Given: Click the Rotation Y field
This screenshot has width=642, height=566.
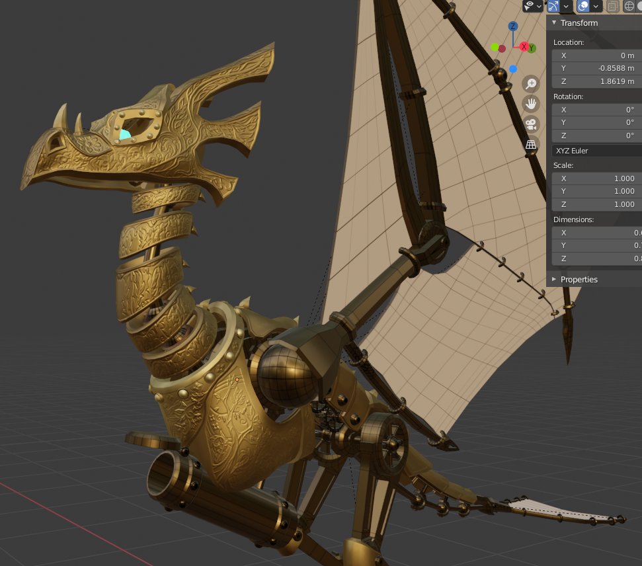Looking at the screenshot, I should [x=597, y=122].
